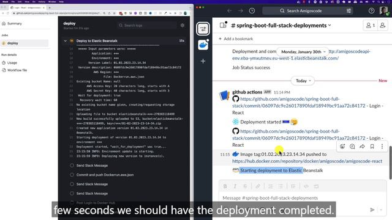Open the github actions app name

coord(247,92)
